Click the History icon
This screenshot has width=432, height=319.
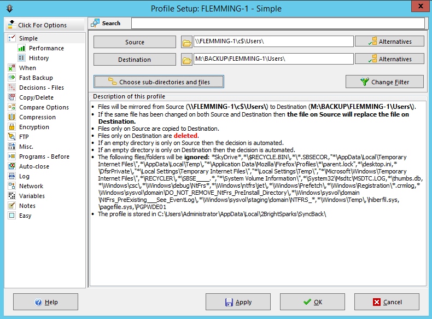pos(21,58)
